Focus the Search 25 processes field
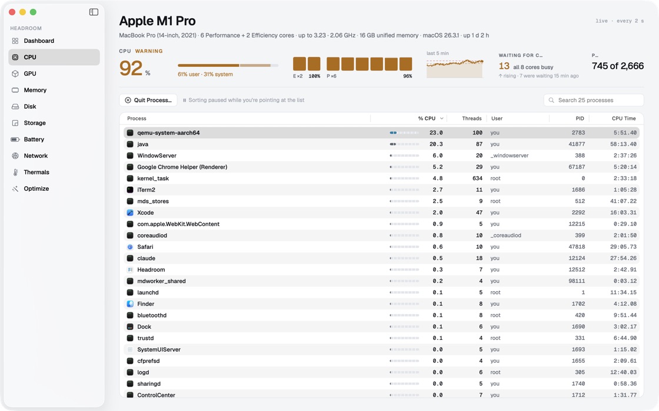The image size is (659, 411). click(594, 100)
